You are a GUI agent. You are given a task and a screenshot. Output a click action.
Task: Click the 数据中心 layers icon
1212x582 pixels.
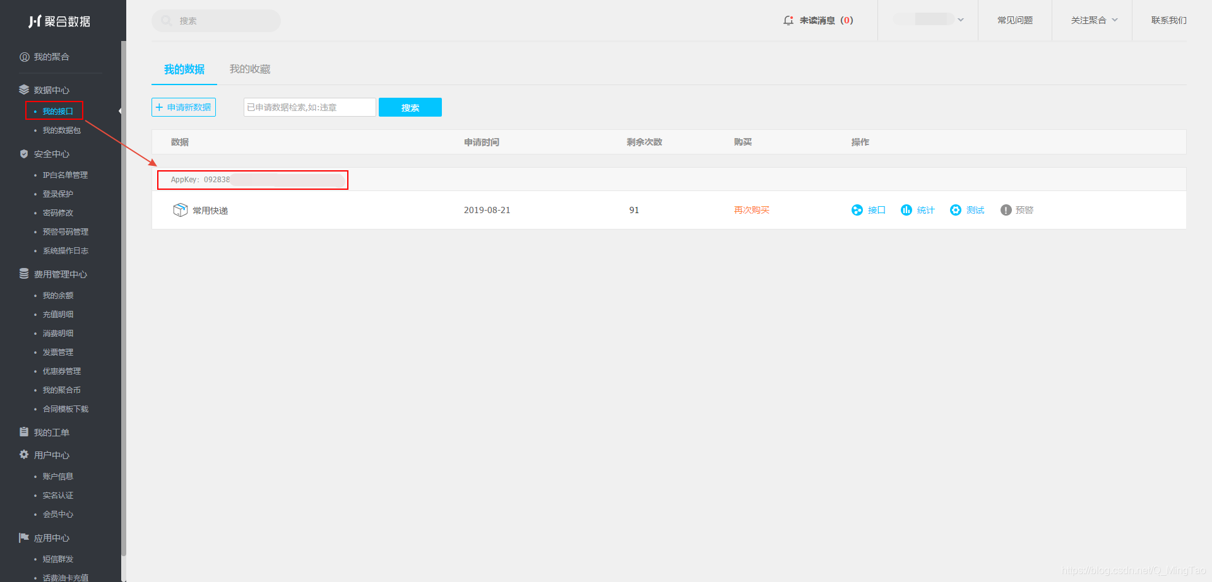(x=24, y=90)
